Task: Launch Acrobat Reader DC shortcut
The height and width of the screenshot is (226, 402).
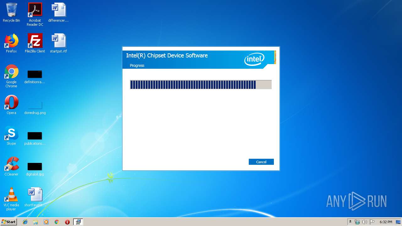Action: (35, 14)
